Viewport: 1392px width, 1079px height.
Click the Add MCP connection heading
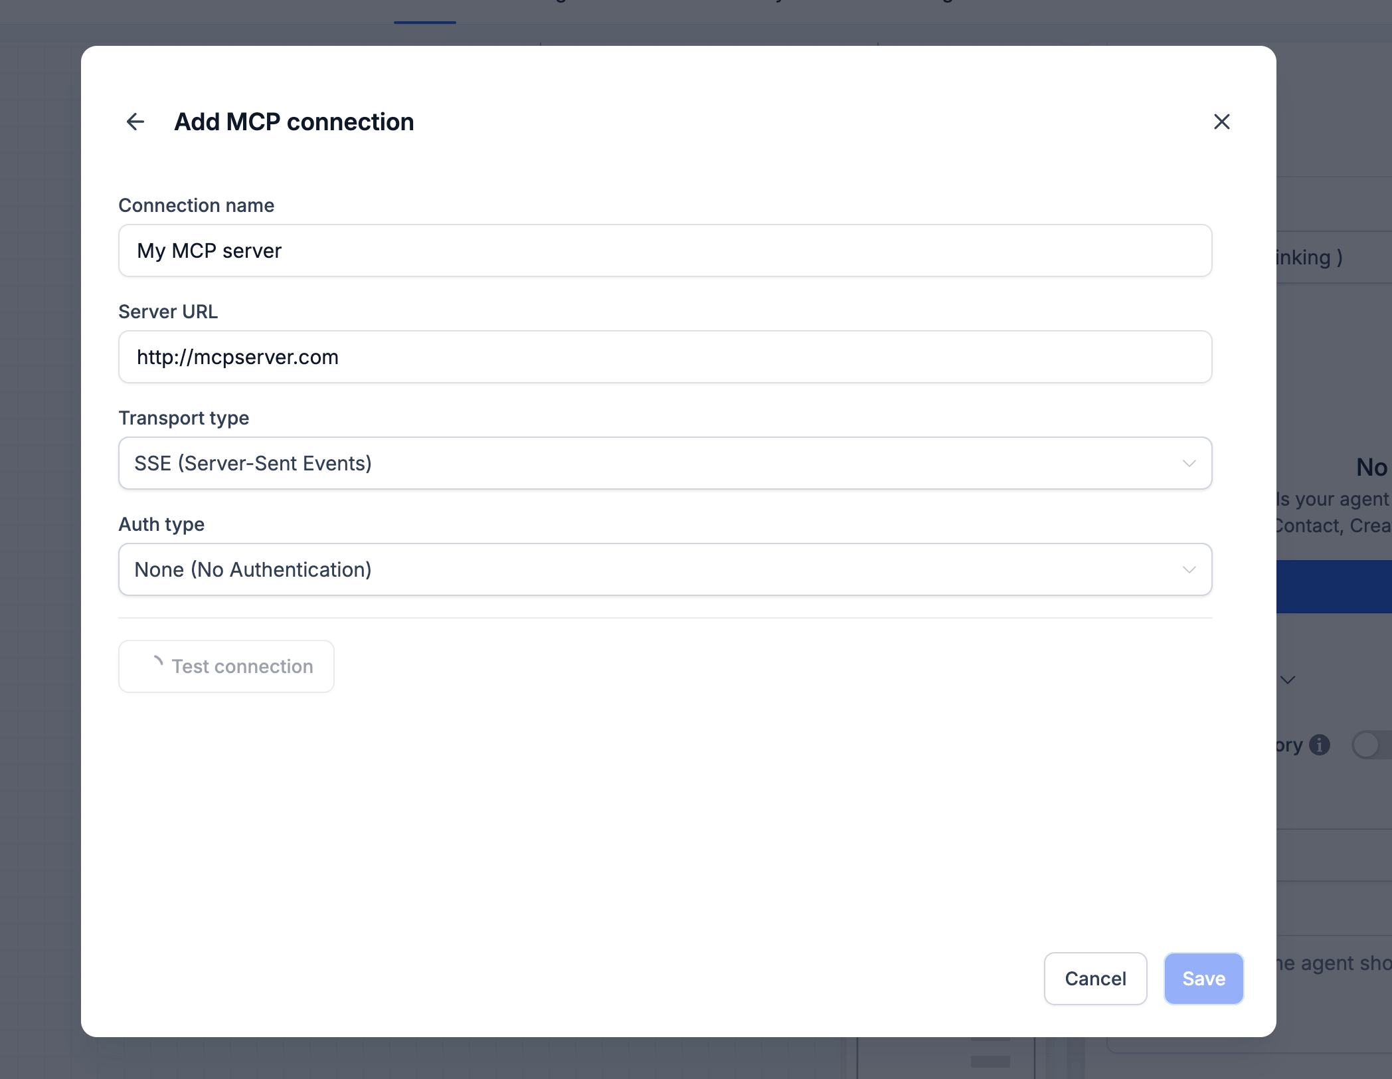pos(294,122)
